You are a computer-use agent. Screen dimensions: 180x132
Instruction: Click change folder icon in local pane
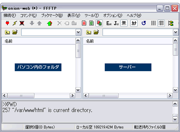pos(15,32)
